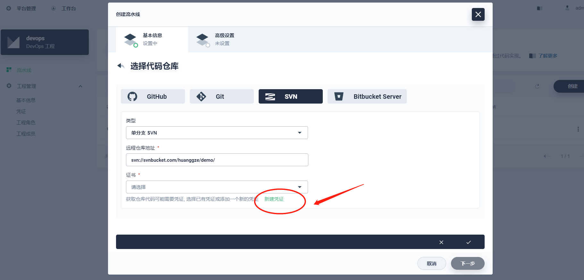Open 基本信息 in the sidebar

coord(26,100)
